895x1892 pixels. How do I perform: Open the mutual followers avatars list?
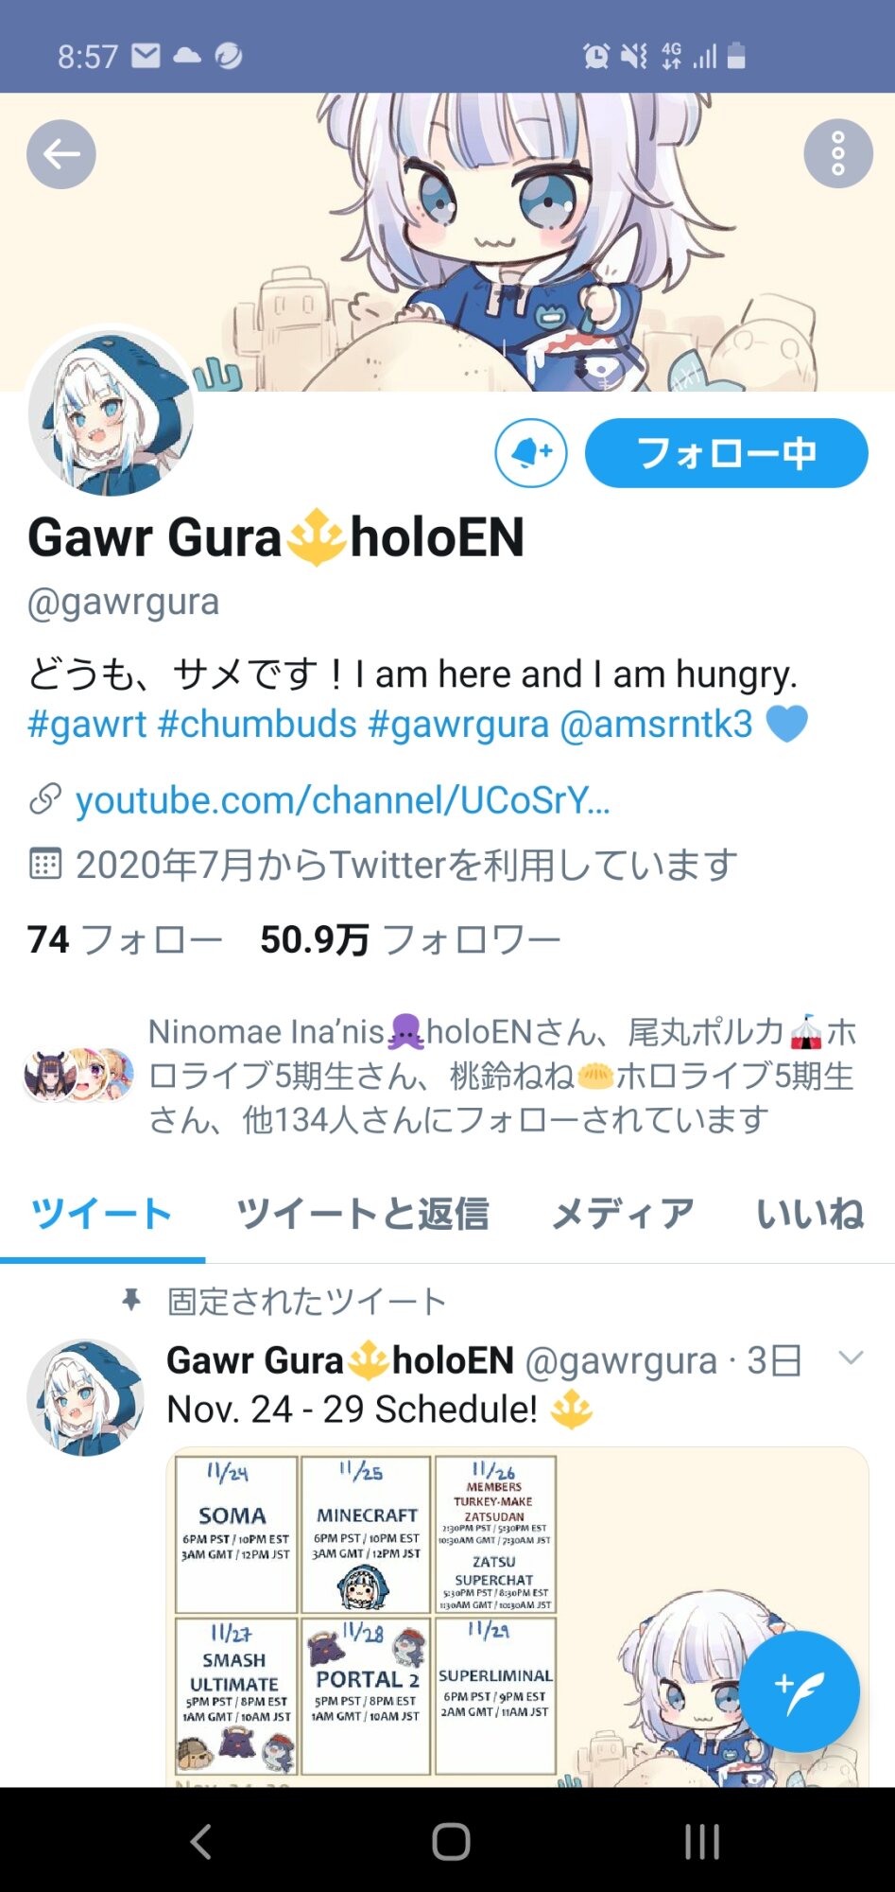tap(79, 1076)
